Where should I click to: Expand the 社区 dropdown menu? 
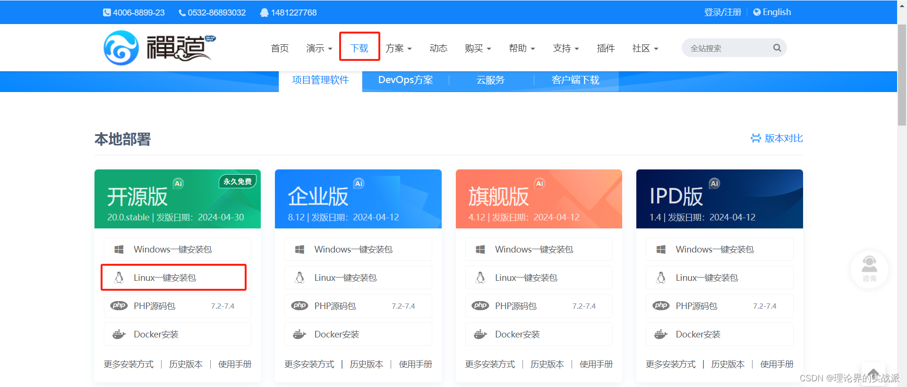(645, 48)
